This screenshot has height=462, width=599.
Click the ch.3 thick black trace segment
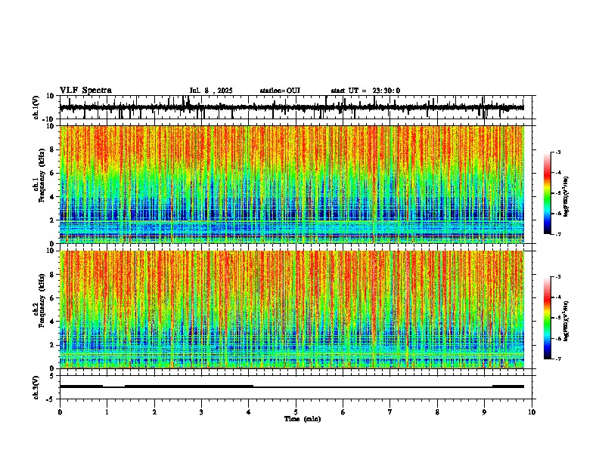[x=189, y=387]
